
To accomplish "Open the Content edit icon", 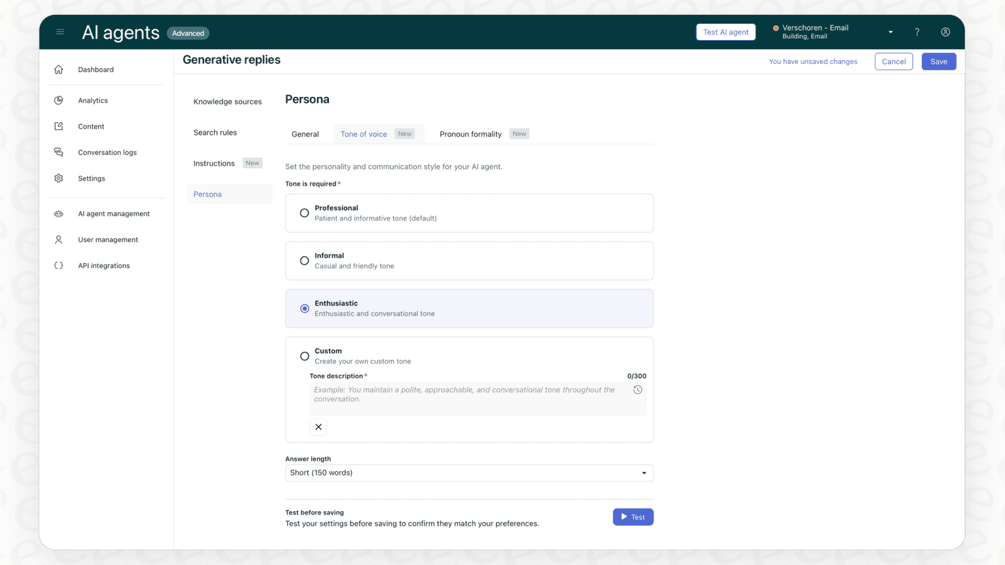I will [58, 126].
